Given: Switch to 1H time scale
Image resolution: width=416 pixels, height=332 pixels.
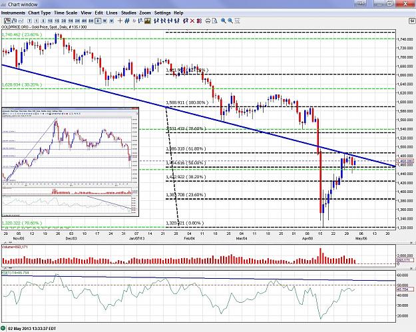Looking at the screenshot, I should pos(71,21).
